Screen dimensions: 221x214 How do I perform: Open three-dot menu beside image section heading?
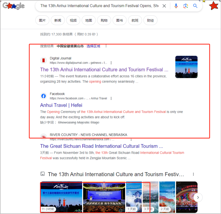point(193,174)
